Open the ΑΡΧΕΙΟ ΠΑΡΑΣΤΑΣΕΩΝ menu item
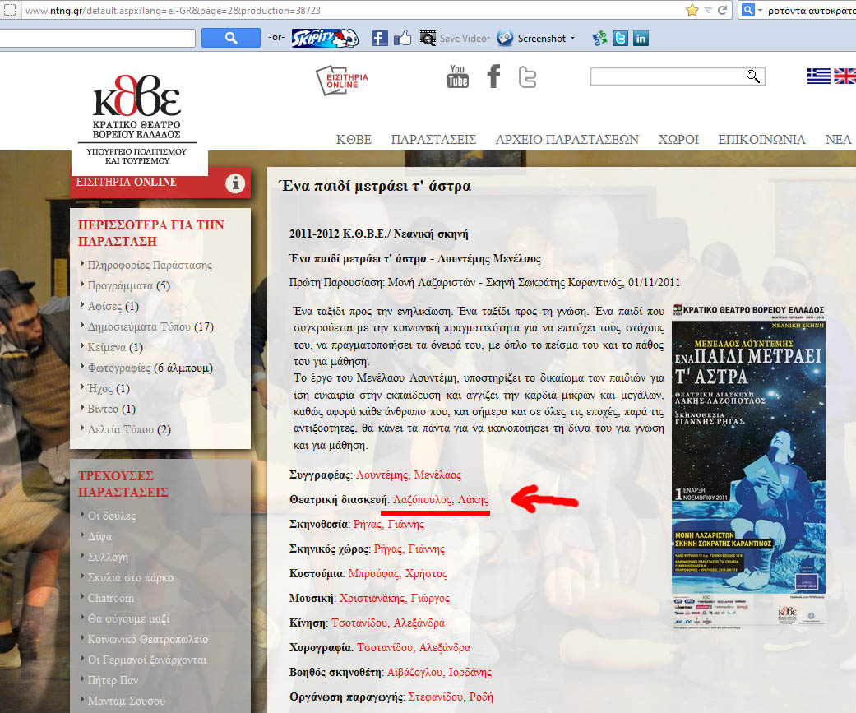 pos(567,140)
